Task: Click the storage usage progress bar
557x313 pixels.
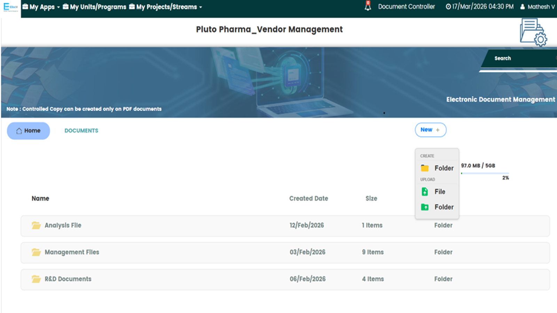Action: [485, 173]
